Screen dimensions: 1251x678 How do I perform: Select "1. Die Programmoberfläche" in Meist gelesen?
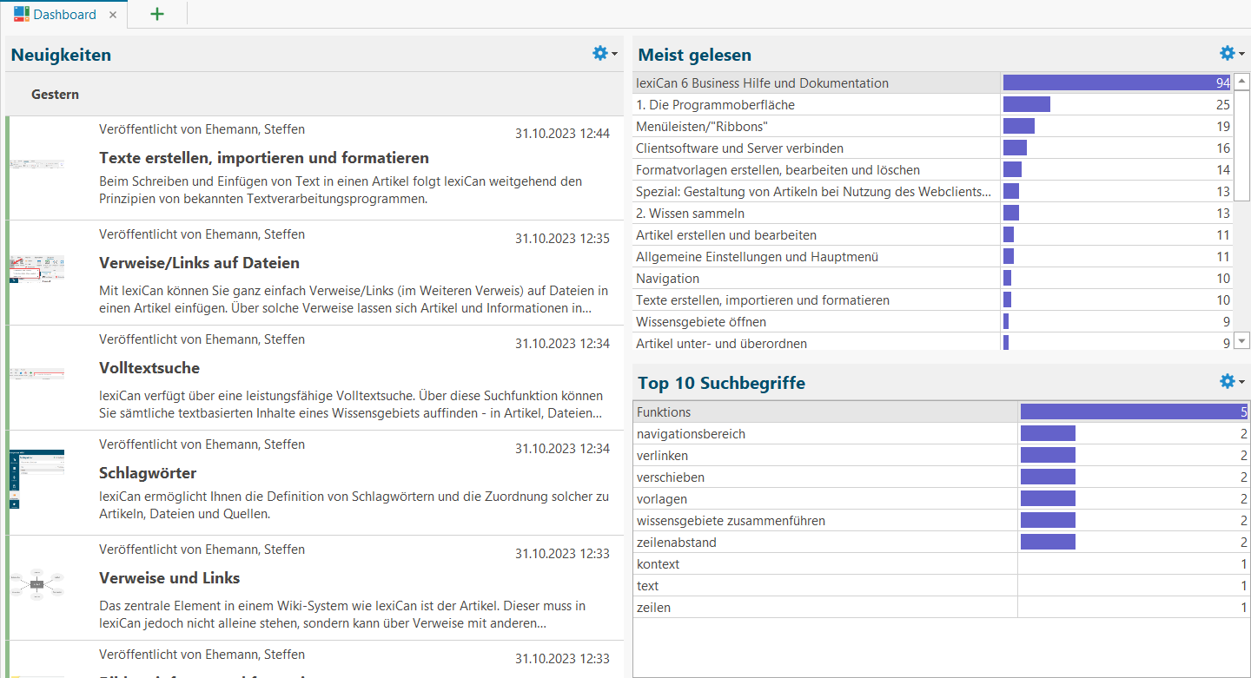[x=932, y=105]
